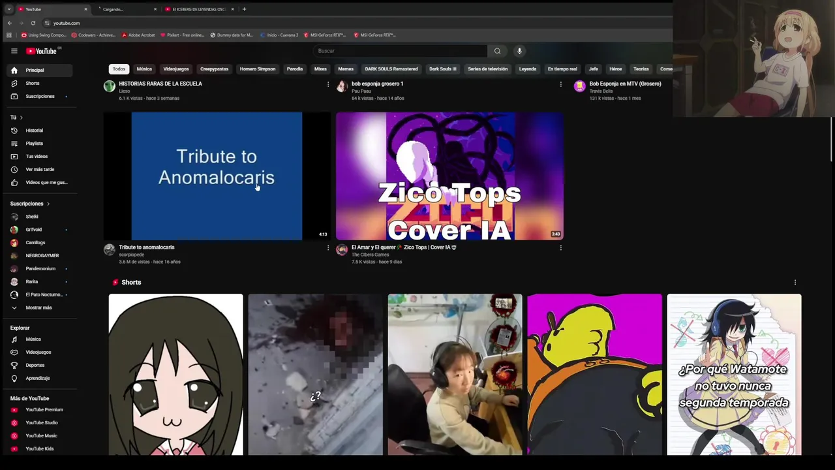Image resolution: width=835 pixels, height=470 pixels.
Task: Open Adobe Acrobat bookmark
Action: click(x=138, y=35)
